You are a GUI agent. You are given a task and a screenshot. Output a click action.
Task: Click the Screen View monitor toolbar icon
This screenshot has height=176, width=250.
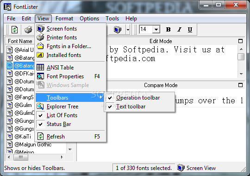click(x=118, y=30)
